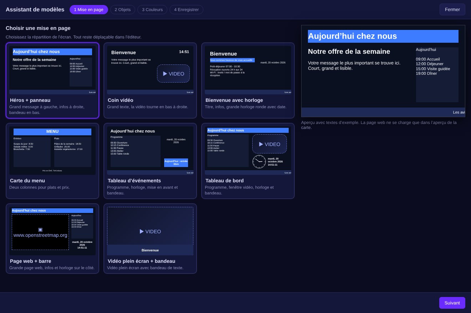The height and width of the screenshot is (313, 471).
Task: Open the "2 Objets" wizard step
Action: (x=123, y=10)
